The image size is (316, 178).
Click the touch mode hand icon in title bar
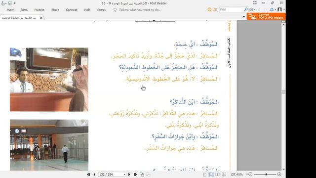pos(3,3)
